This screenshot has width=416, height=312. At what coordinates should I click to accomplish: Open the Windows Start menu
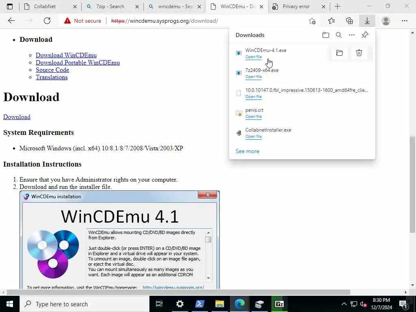[x=10, y=304]
